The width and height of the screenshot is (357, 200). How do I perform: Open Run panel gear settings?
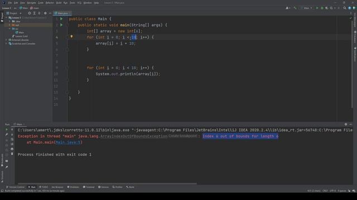346,124
